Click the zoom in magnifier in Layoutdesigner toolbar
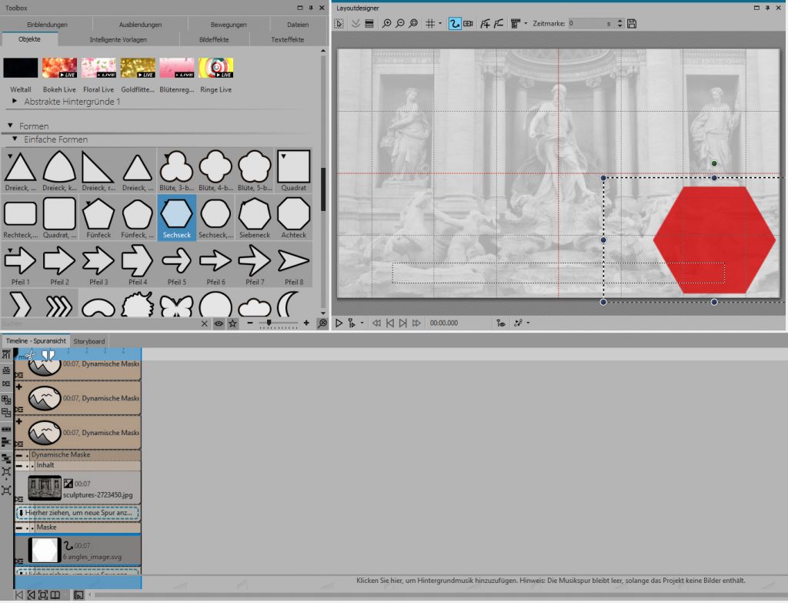Viewport: 788px width, 603px height. (x=387, y=24)
